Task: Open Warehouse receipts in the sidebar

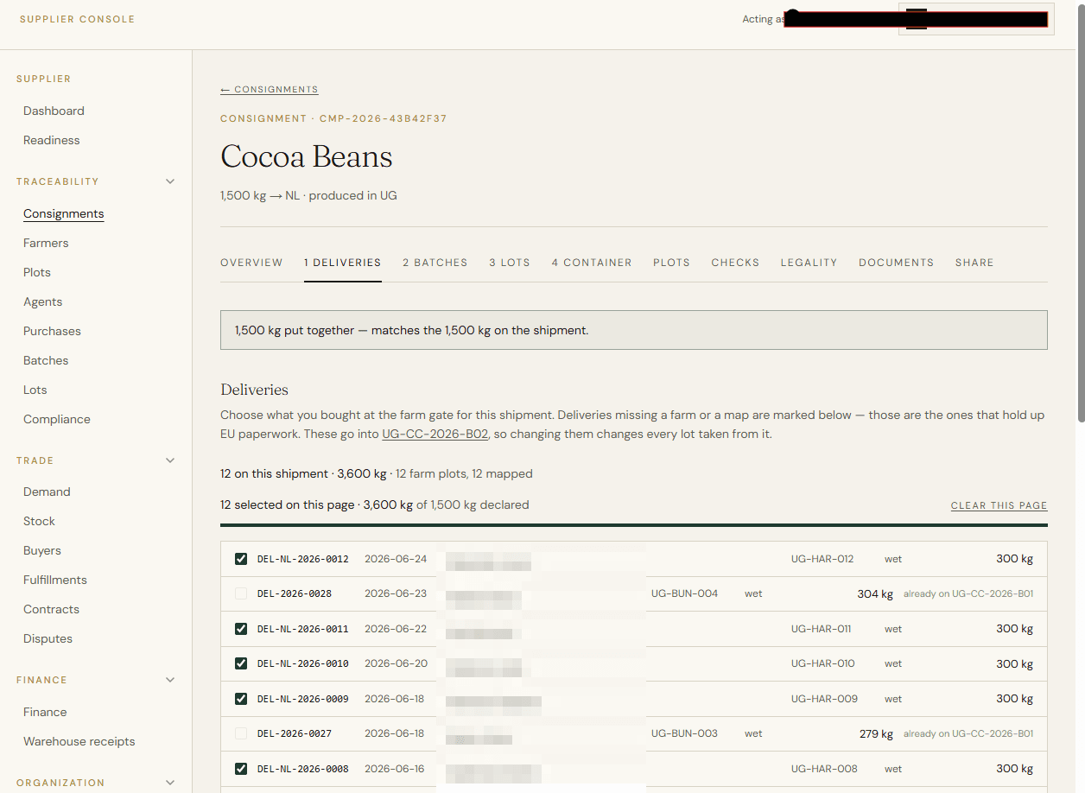Action: (79, 741)
